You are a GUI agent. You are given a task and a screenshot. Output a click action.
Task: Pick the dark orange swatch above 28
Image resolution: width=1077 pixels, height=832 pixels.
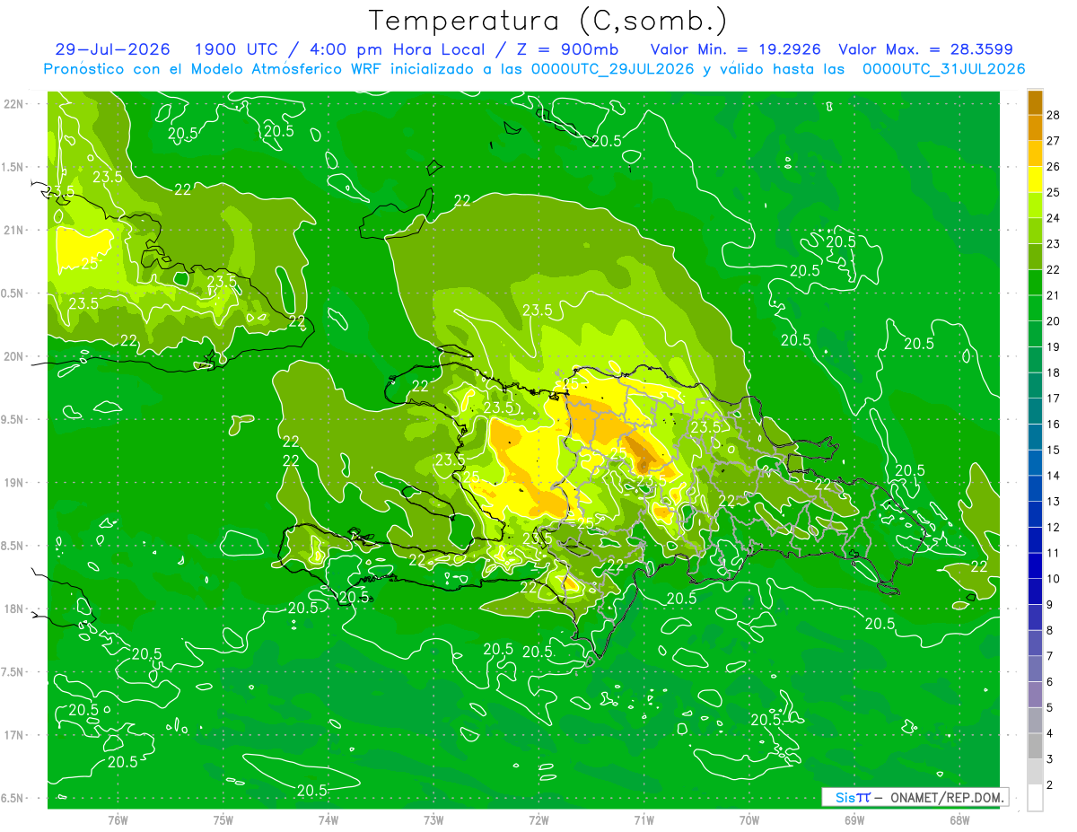(x=1035, y=102)
